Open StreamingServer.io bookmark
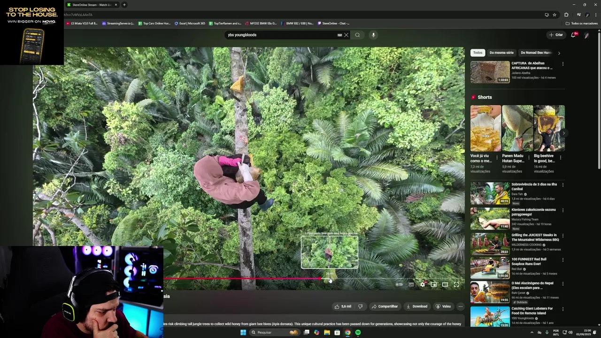601x338 pixels. (118, 23)
